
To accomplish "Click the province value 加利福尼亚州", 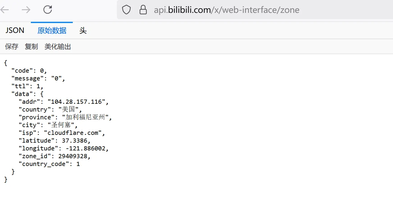I will point(85,117).
